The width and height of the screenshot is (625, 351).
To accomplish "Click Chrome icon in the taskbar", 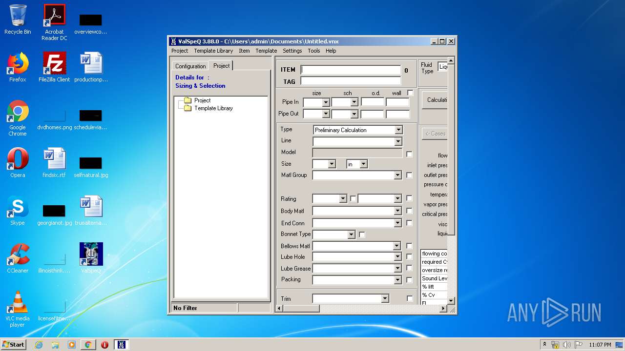I will point(88,345).
